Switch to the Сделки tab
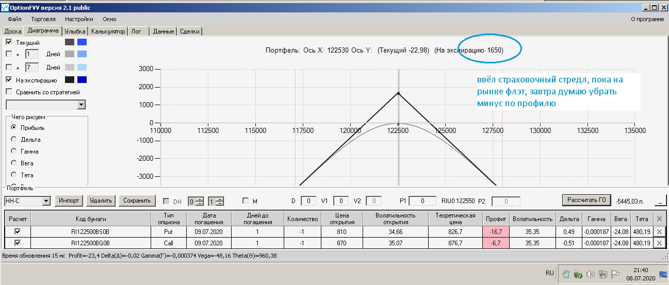 point(189,31)
